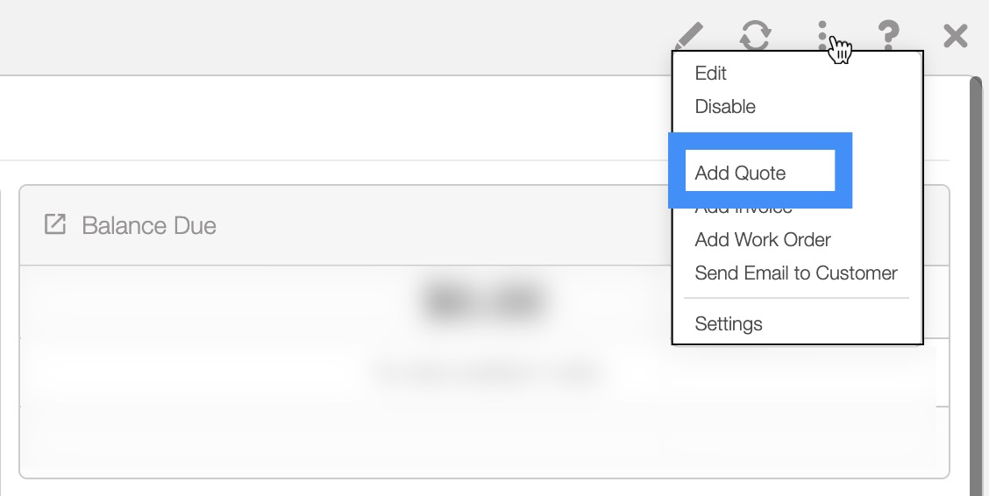The width and height of the screenshot is (989, 496).
Task: Click the pencil edit icon
Action: tap(690, 36)
